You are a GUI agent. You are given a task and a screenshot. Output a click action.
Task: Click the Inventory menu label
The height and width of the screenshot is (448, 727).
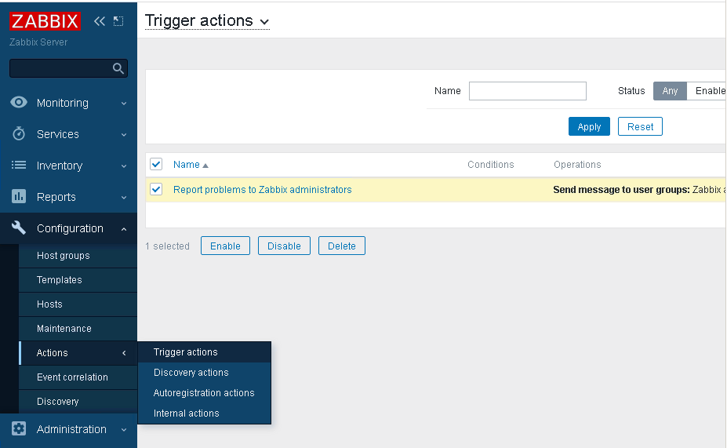click(60, 166)
